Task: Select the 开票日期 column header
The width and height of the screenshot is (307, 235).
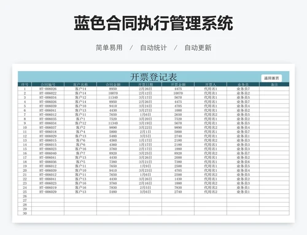Action: (146, 85)
